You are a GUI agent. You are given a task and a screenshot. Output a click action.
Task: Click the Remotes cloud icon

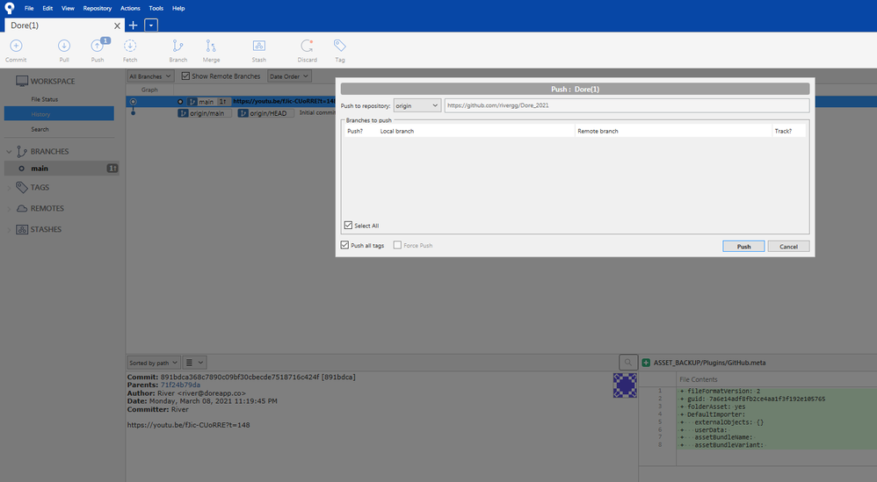(x=22, y=208)
